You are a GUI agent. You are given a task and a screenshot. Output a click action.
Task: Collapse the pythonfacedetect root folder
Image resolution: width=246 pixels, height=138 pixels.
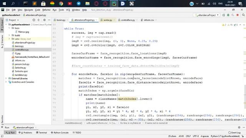click(6, 25)
